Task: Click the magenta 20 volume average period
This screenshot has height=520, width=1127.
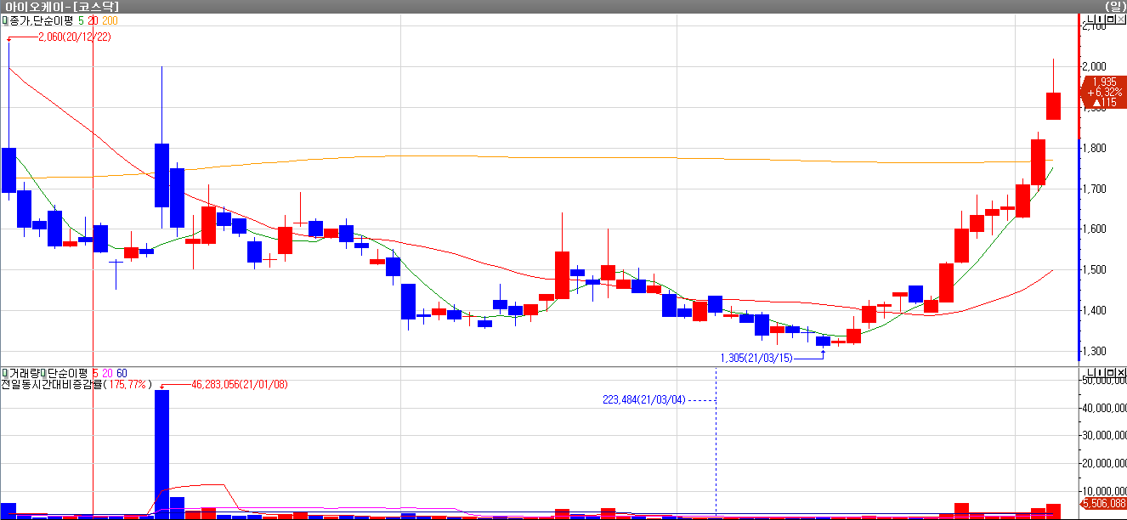Action: coord(107,373)
